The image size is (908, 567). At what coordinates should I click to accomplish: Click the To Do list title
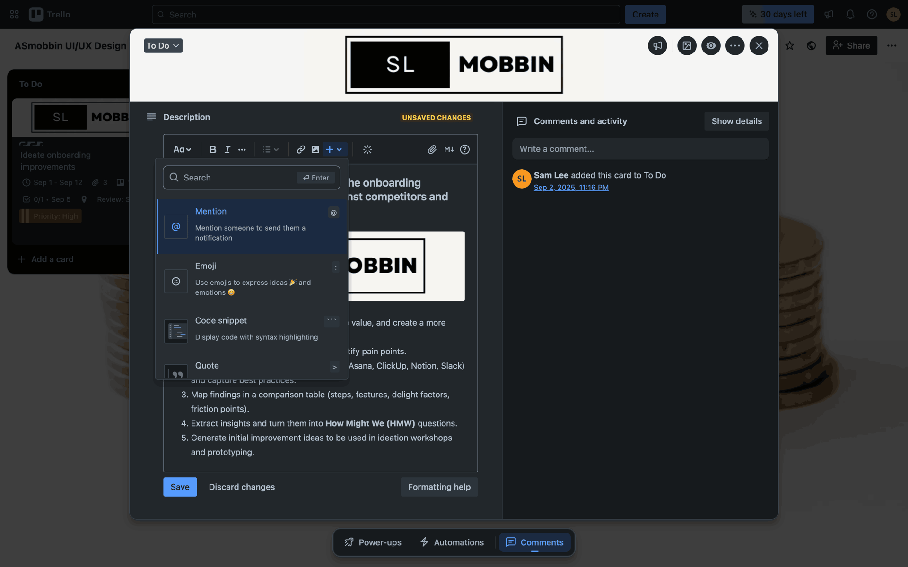coord(31,84)
